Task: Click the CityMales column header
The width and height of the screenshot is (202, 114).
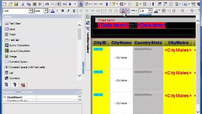Action: [x=178, y=43]
